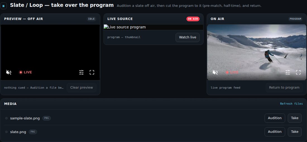The width and height of the screenshot is (307, 142).
Task: Select the slate.png file name
Action: [x=18, y=132]
